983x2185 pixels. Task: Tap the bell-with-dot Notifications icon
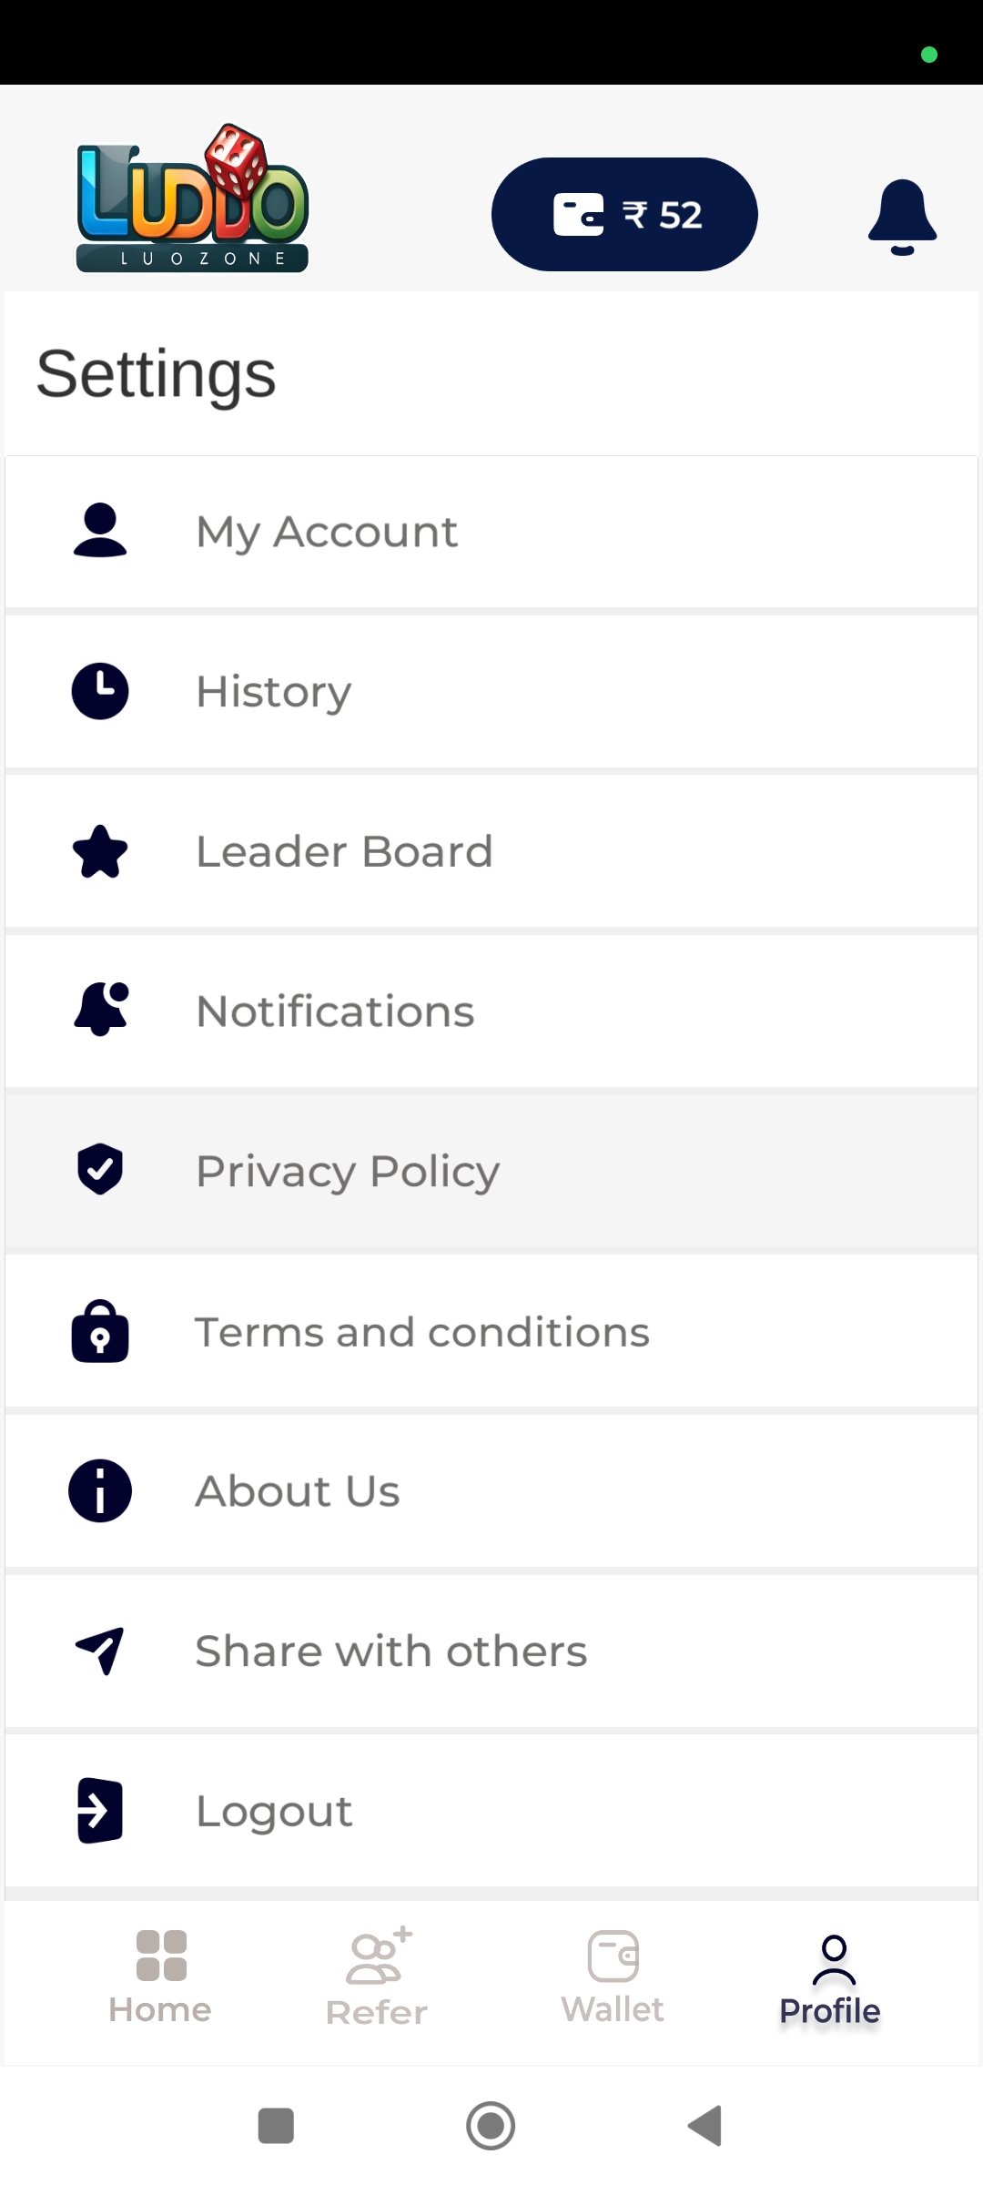[x=100, y=1010]
